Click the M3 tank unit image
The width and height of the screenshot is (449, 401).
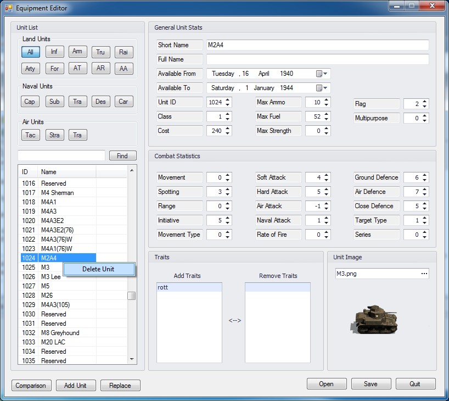(x=374, y=319)
